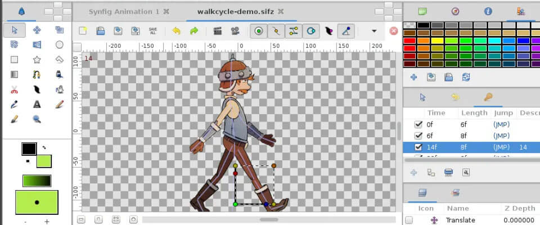This screenshot has height=225, width=540.
Task: Click the black outline color box
Action: click(29, 149)
